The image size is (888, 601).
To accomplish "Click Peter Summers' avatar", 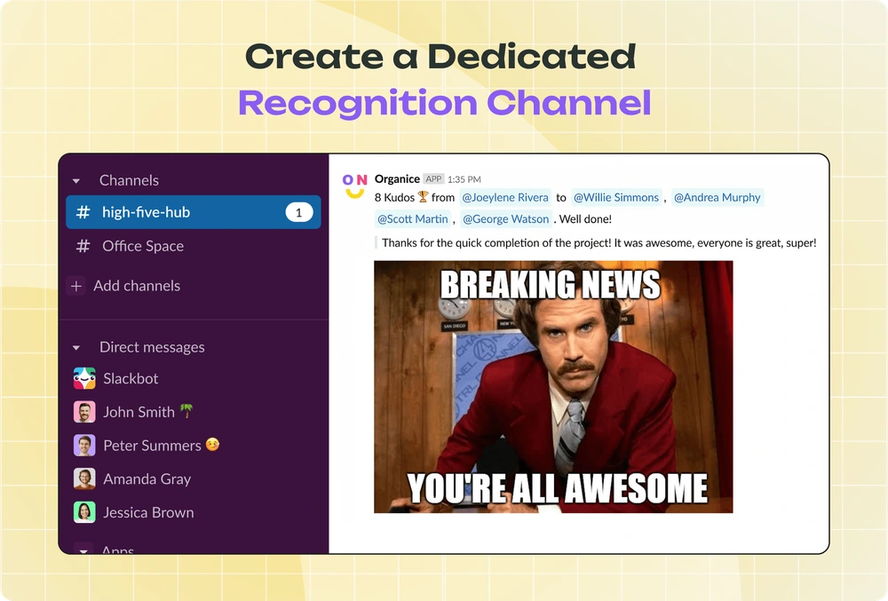I will pos(84,446).
